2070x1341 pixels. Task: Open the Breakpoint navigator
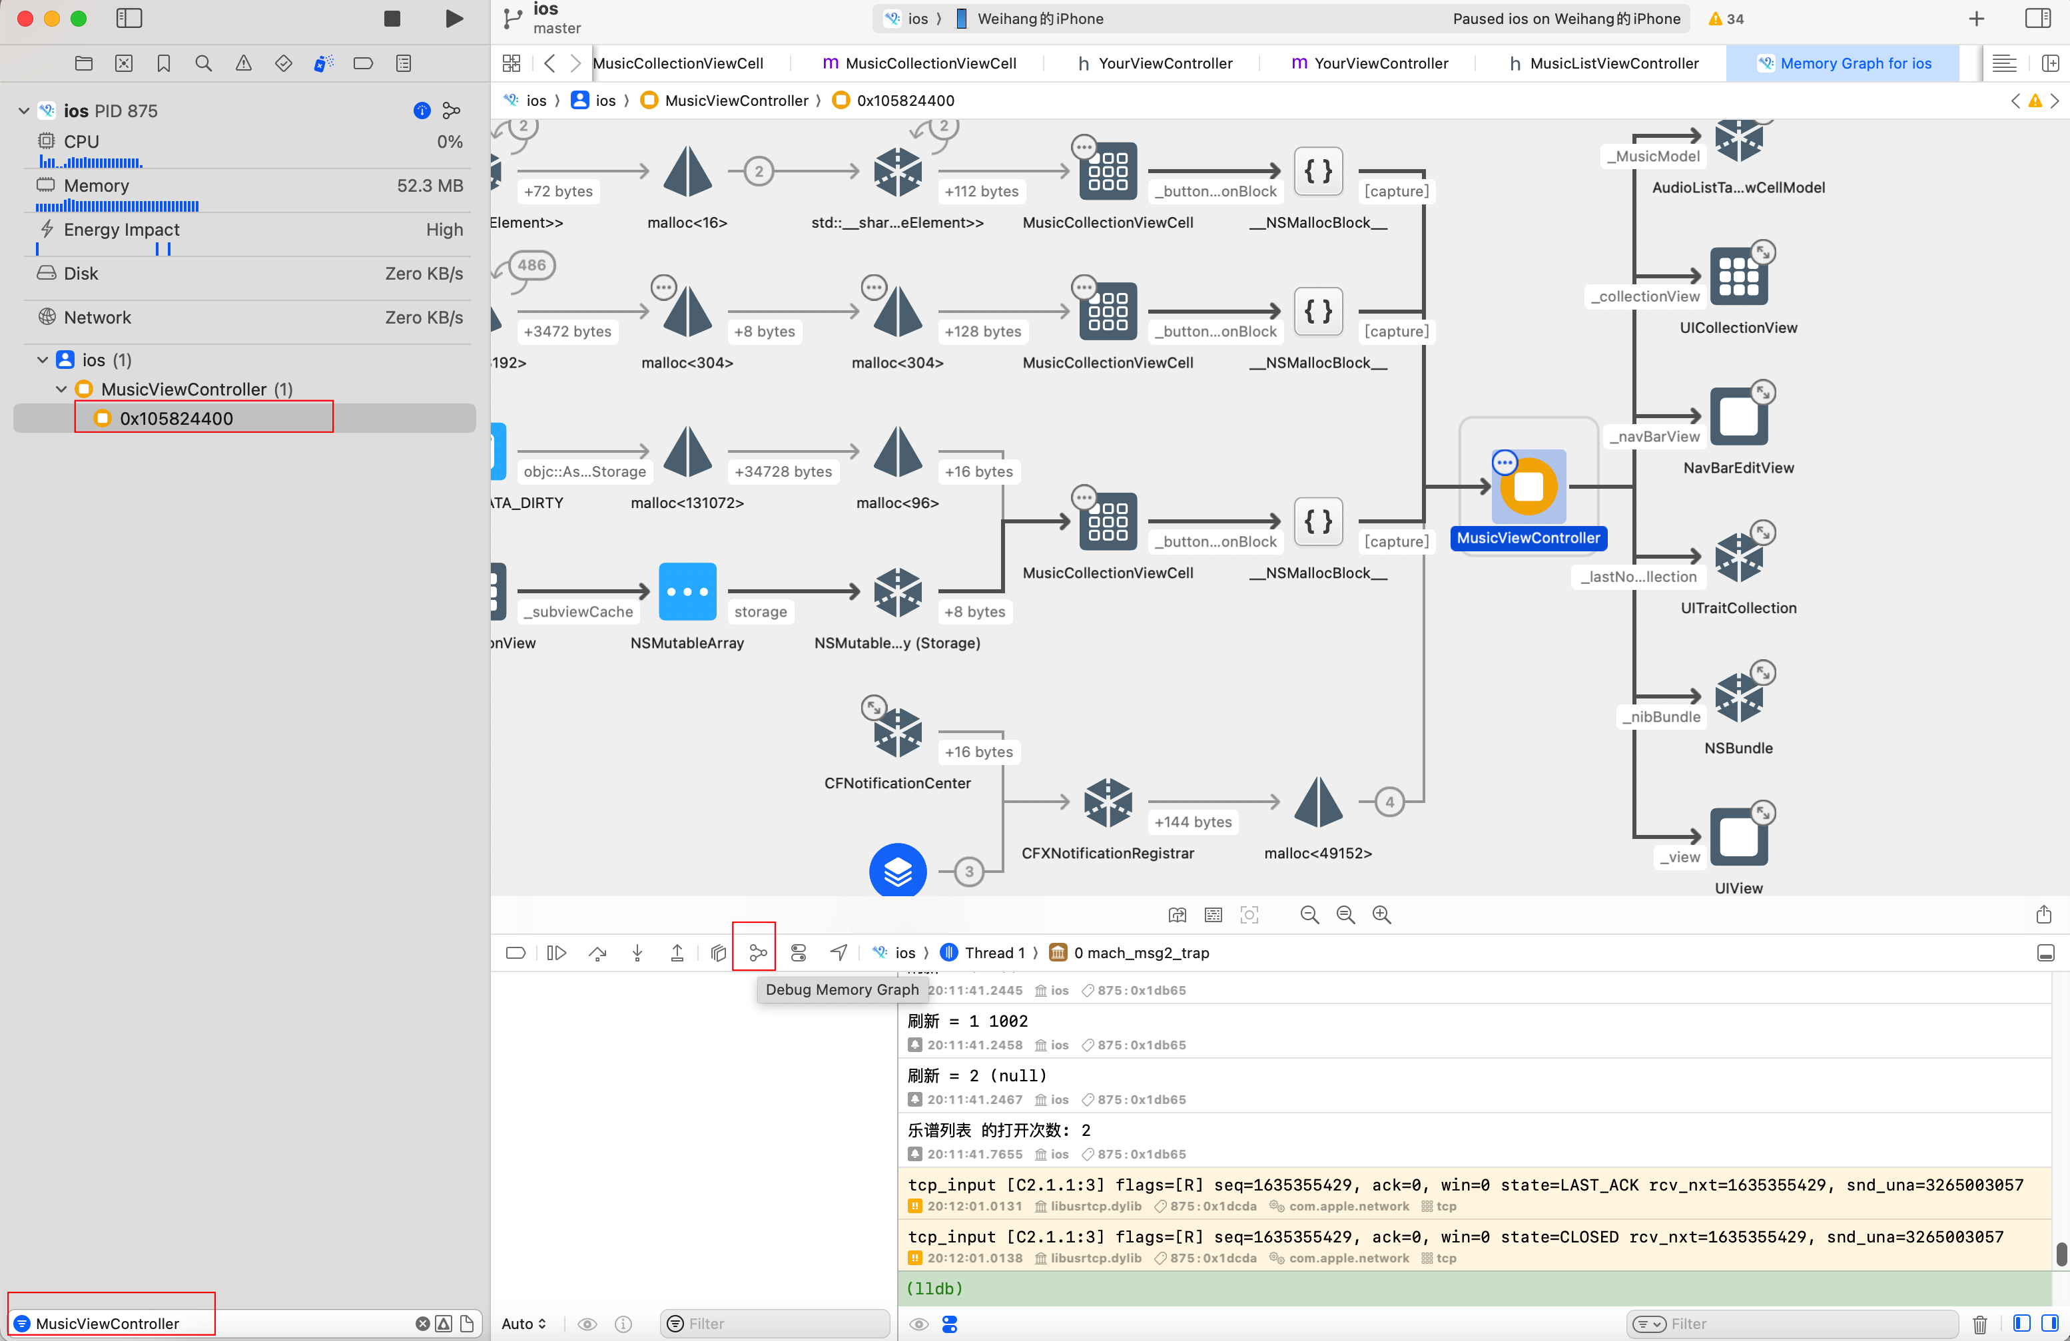364,63
